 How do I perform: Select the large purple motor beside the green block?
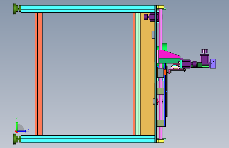(187, 64)
